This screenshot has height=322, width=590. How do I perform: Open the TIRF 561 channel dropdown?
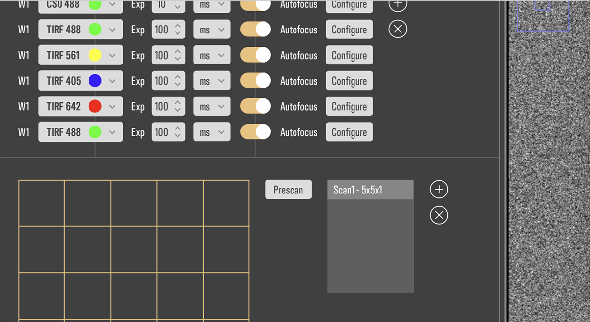112,55
